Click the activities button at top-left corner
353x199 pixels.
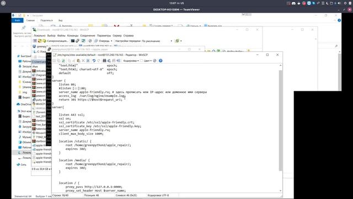(3, 3)
